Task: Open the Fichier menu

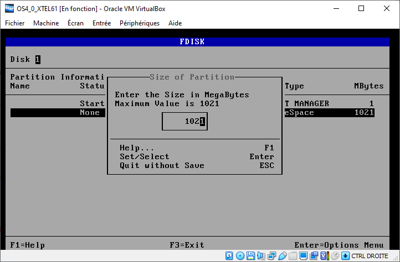Action: [15, 23]
